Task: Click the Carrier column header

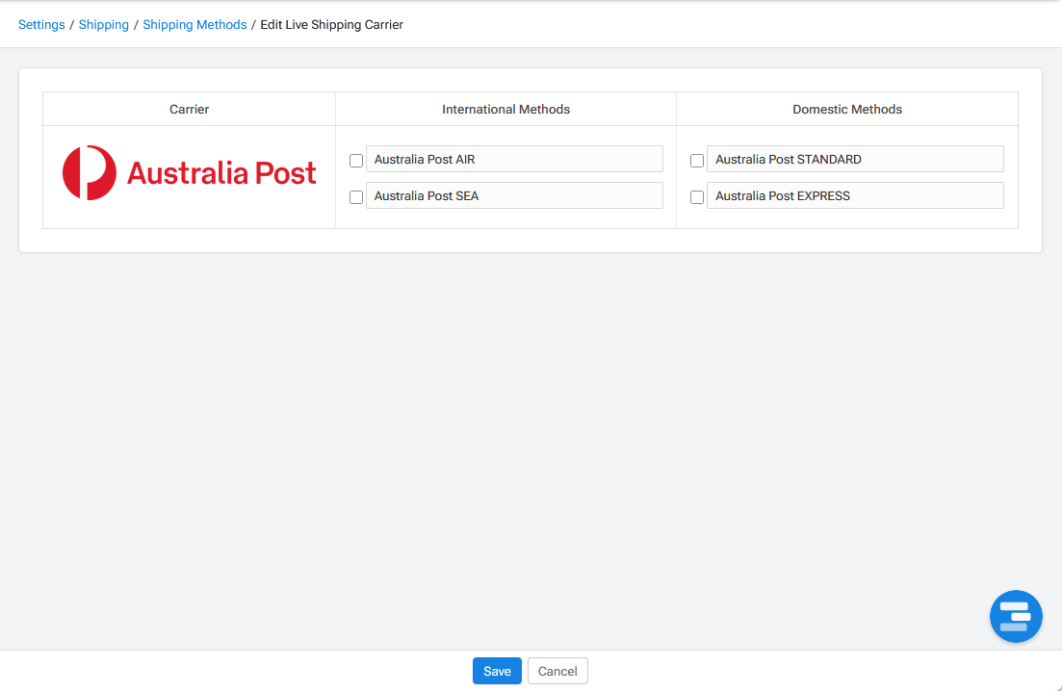Action: click(189, 109)
